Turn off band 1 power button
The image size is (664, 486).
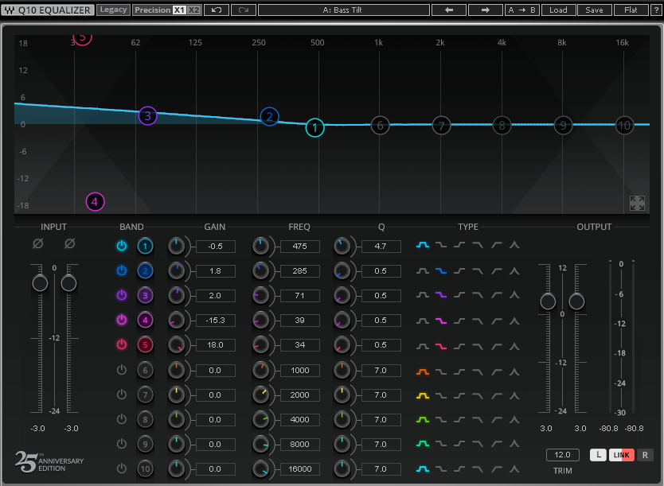tap(122, 246)
